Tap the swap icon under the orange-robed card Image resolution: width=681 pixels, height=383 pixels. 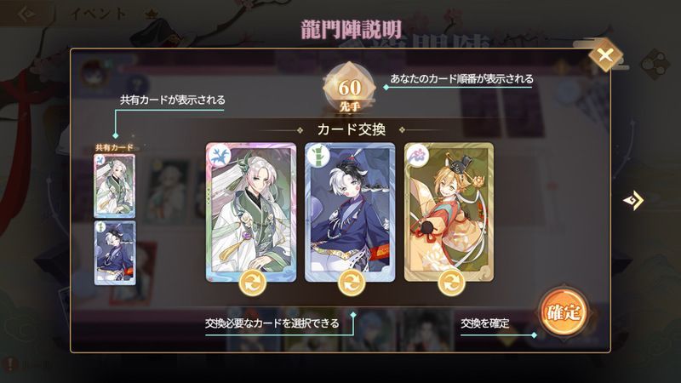point(451,283)
